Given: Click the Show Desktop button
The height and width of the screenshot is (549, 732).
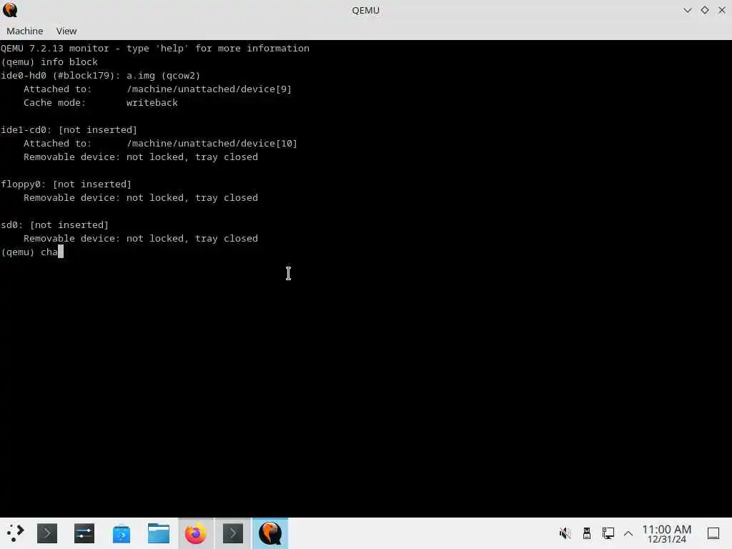Looking at the screenshot, I should (x=713, y=533).
